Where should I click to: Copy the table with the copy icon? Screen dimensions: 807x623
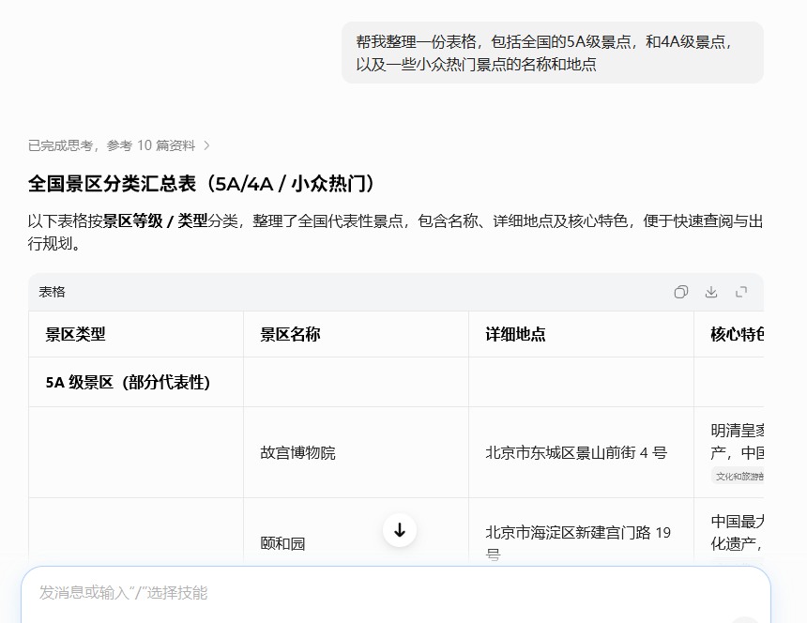(681, 292)
